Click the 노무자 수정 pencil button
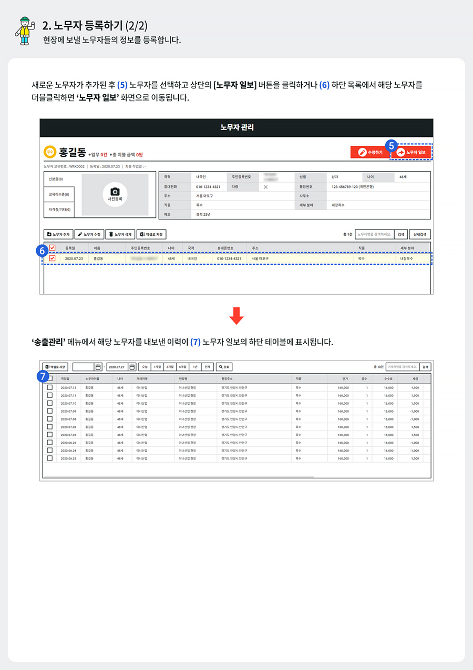 coord(89,234)
